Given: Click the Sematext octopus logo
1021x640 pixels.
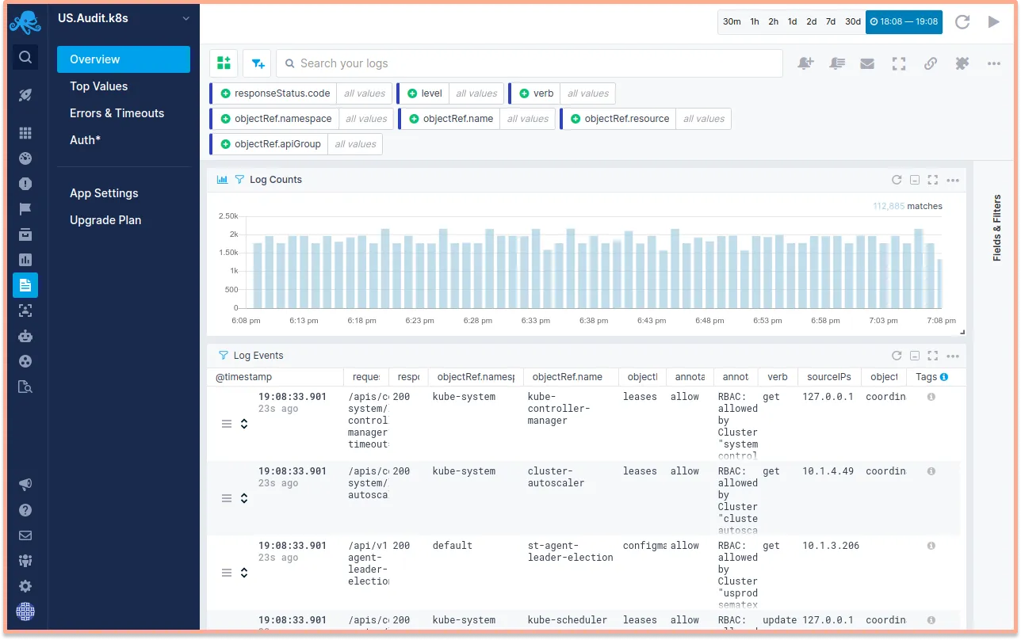Looking at the screenshot, I should coord(25,21).
